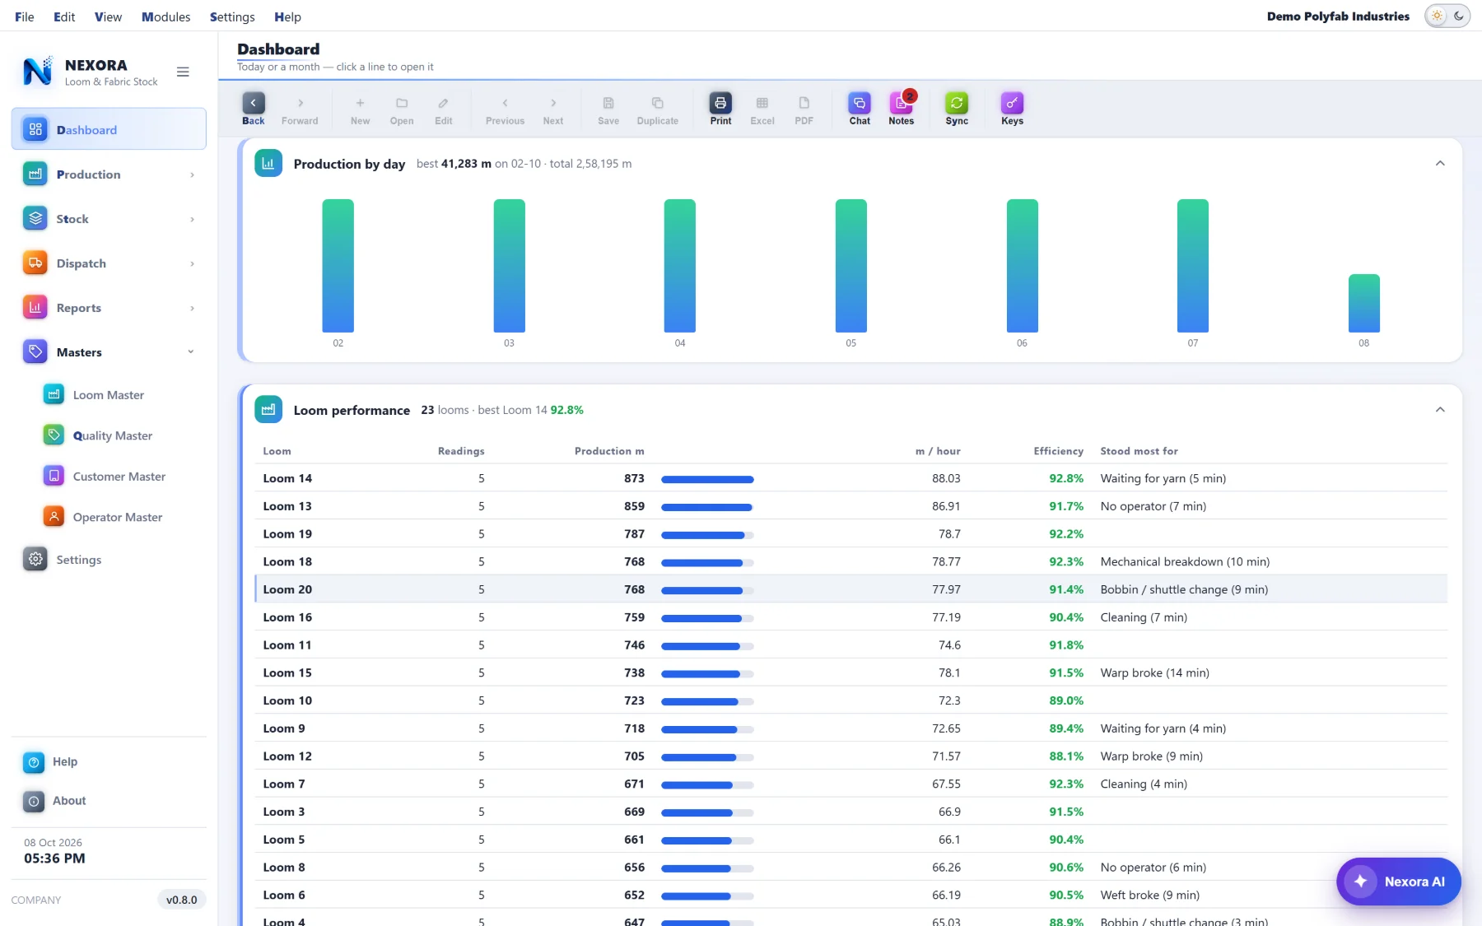The image size is (1482, 926).
Task: Open the Chat panel icon
Action: click(x=860, y=103)
